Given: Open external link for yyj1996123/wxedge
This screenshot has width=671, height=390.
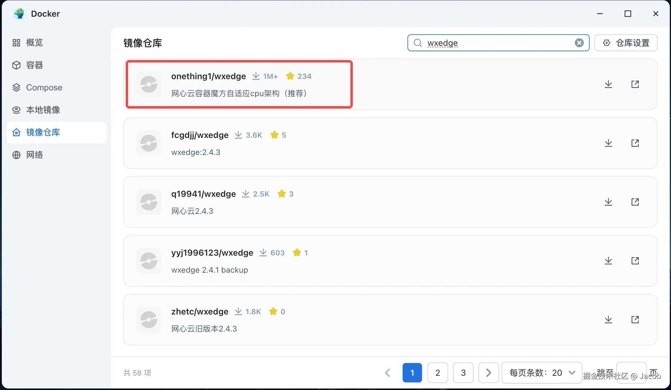Looking at the screenshot, I should [635, 261].
